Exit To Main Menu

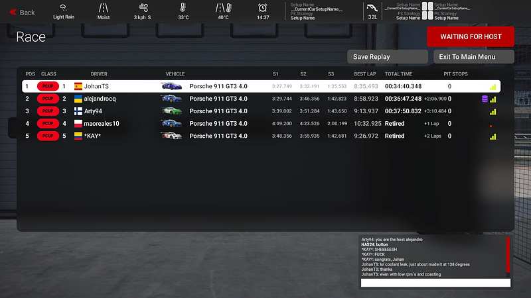tap(474, 57)
